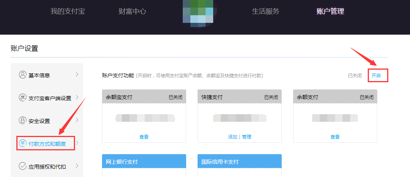Expand the 支付宝客户端设置 chevron arrow
This screenshot has height=177, width=410.
coord(77,97)
